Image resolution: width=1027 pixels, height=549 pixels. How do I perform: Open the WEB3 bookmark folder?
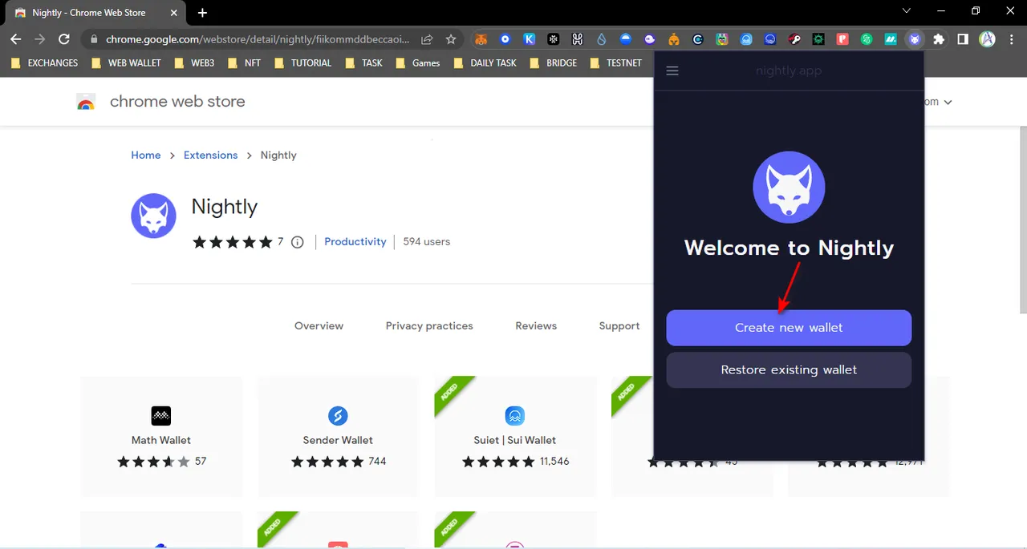pos(195,63)
